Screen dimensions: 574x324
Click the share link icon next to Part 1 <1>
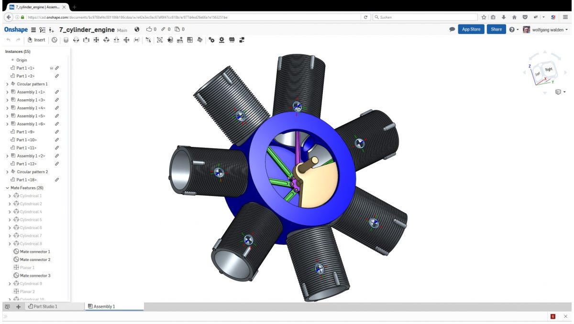tap(57, 68)
